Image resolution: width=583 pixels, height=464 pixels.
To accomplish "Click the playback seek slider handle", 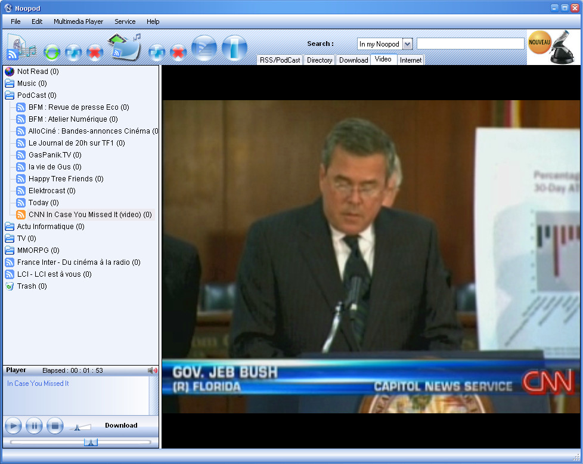I will click(x=91, y=442).
